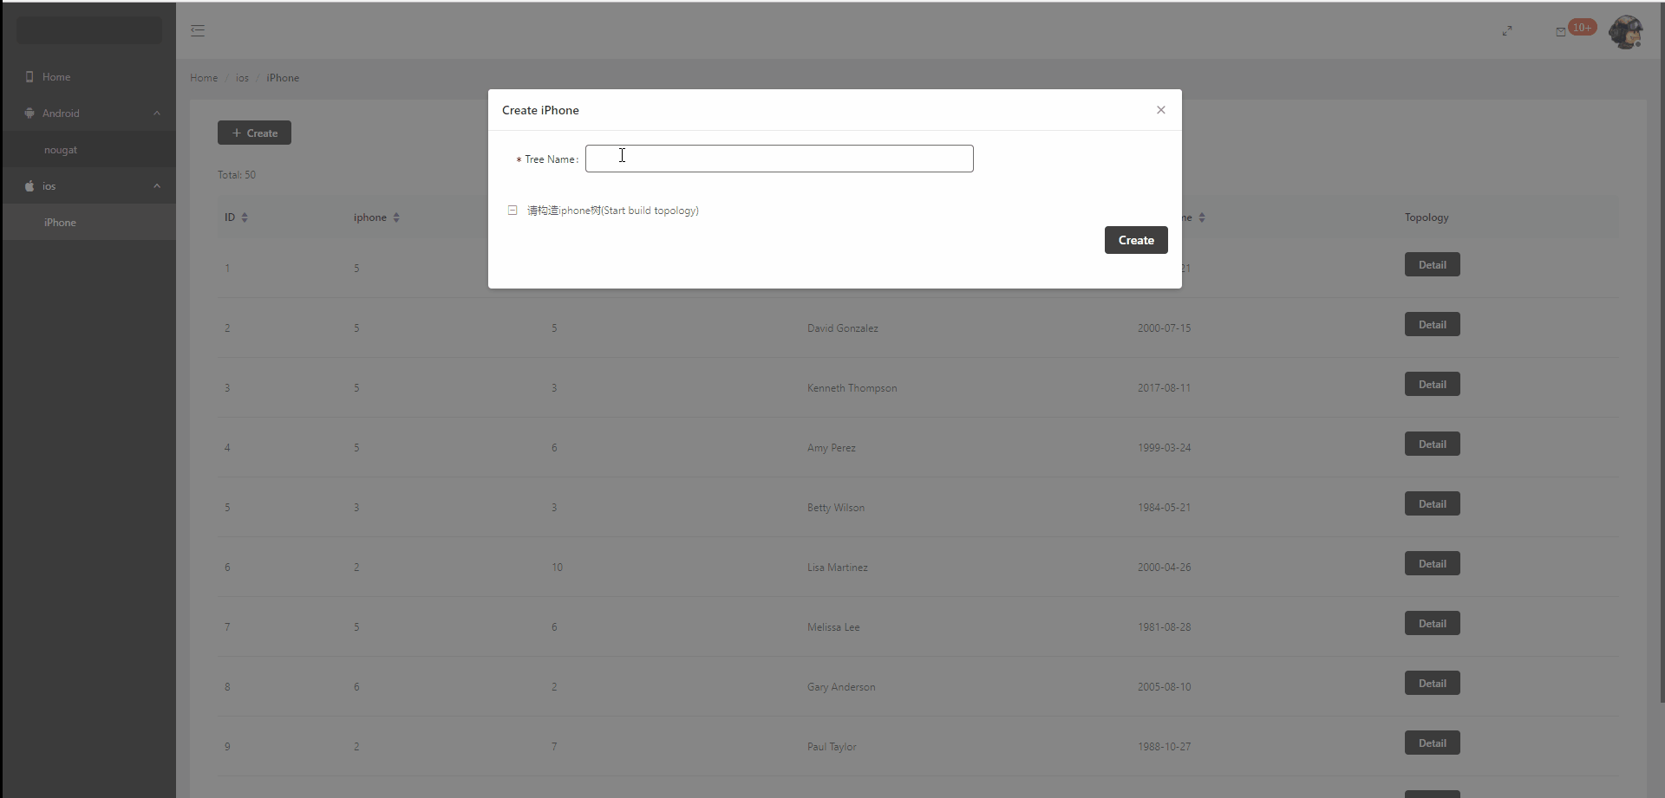Open Detail for Betty Wilson row
The width and height of the screenshot is (1665, 798).
[1433, 504]
